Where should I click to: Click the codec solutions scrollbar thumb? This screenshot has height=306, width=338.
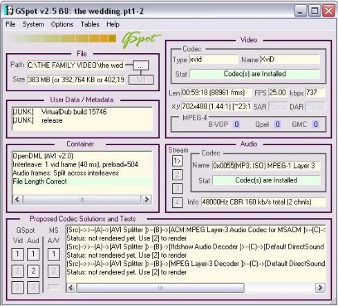click(160, 287)
